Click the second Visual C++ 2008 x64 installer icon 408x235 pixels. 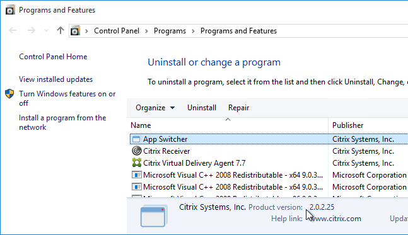(137, 186)
